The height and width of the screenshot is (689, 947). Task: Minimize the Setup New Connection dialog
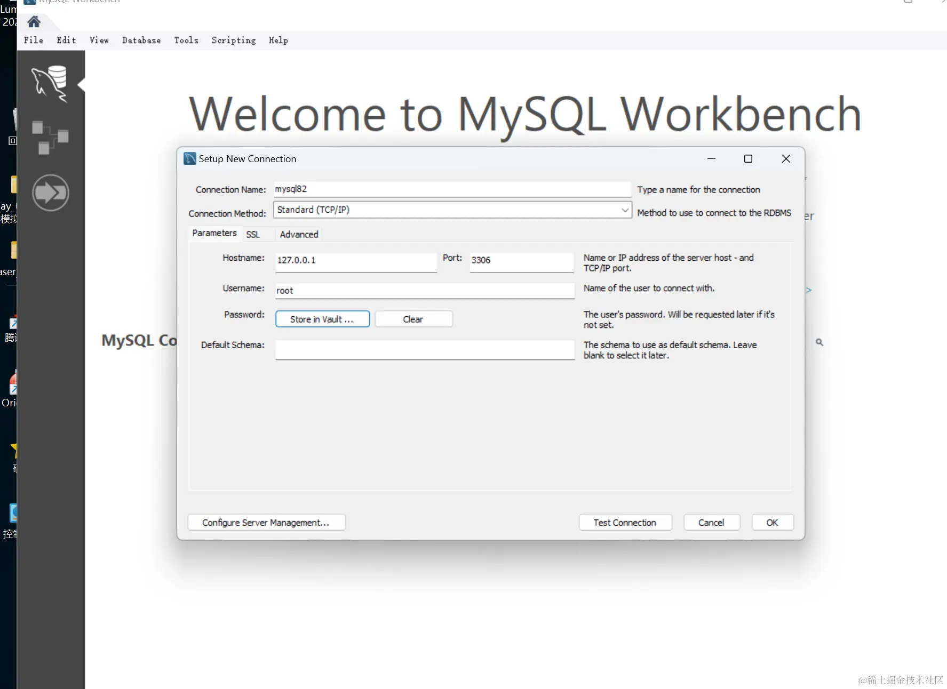pyautogui.click(x=711, y=159)
